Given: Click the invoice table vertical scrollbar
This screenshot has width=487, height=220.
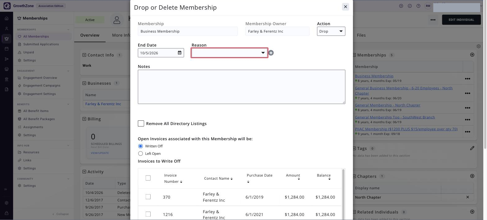Looking at the screenshot, I should pos(343,194).
